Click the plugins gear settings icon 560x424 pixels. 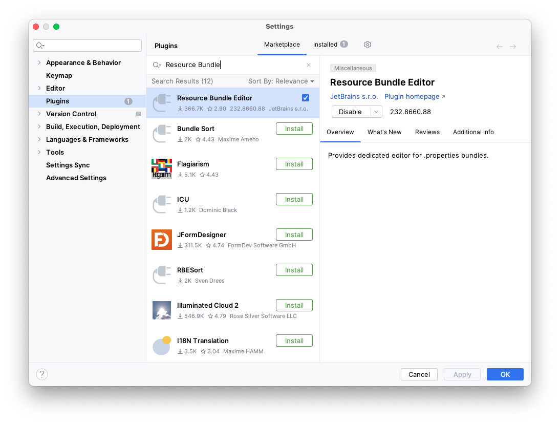tap(367, 45)
